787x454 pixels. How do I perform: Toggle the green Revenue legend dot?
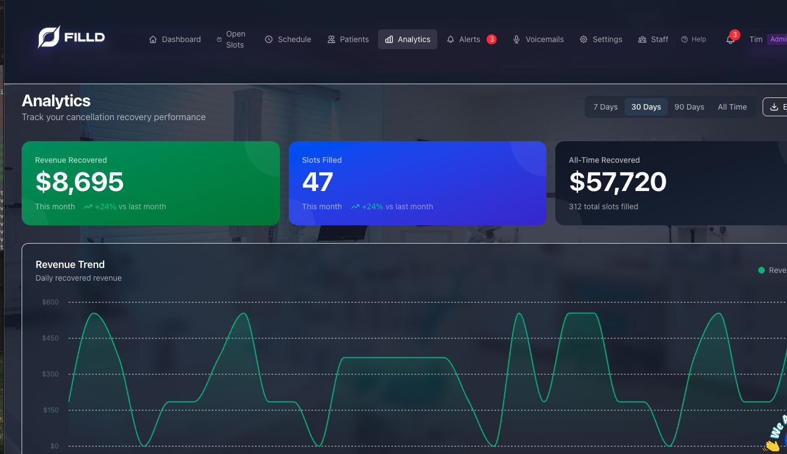click(762, 270)
